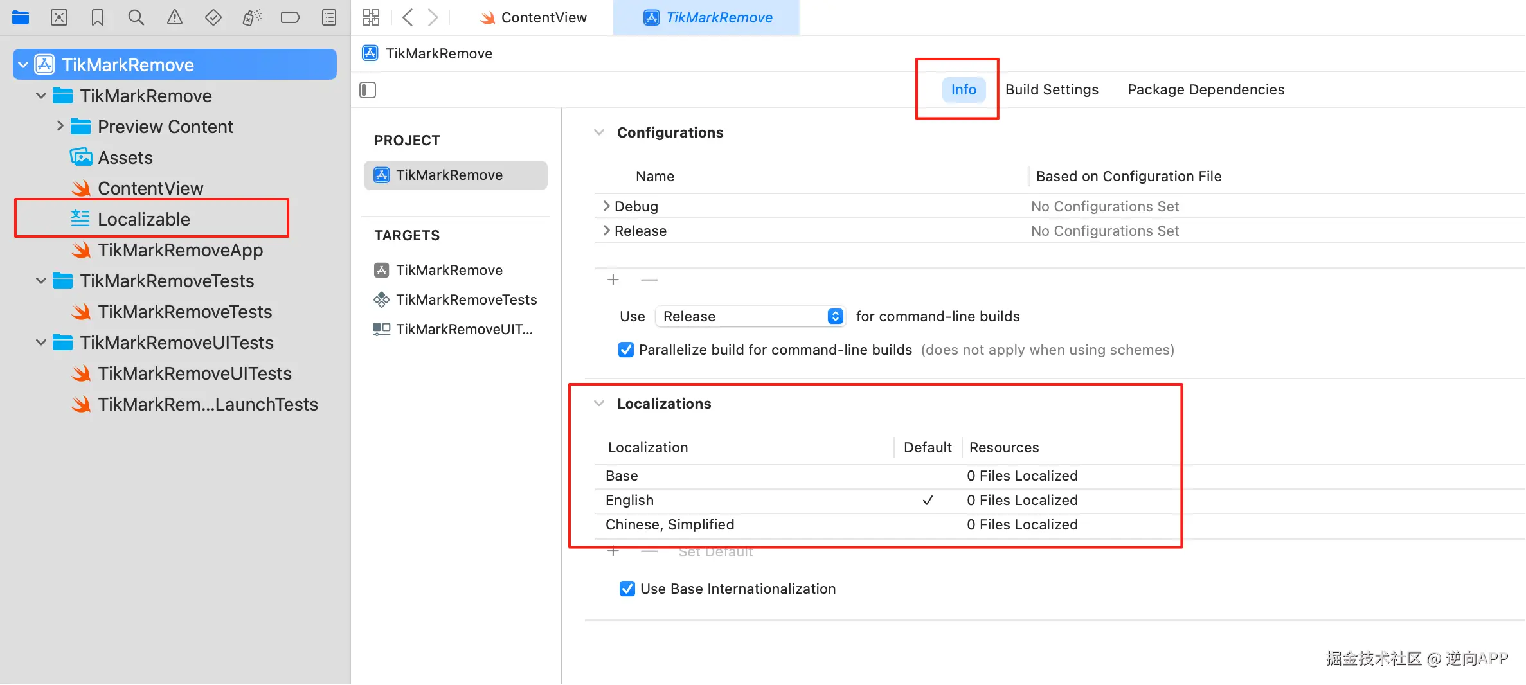Image resolution: width=1526 pixels, height=685 pixels.
Task: Open the Test navigator diamond icon
Action: 213,17
